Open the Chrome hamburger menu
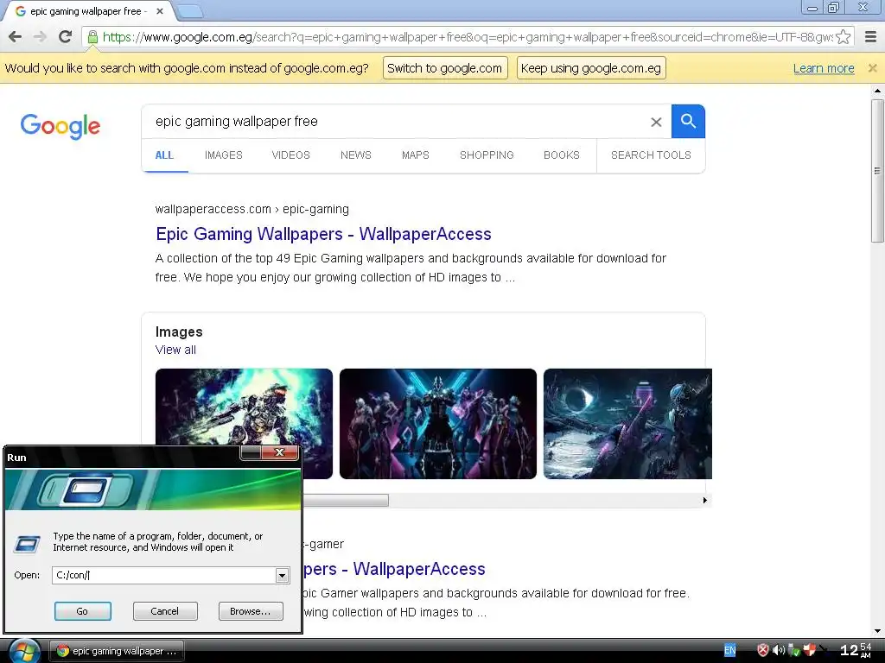The height and width of the screenshot is (663, 885). click(x=870, y=36)
